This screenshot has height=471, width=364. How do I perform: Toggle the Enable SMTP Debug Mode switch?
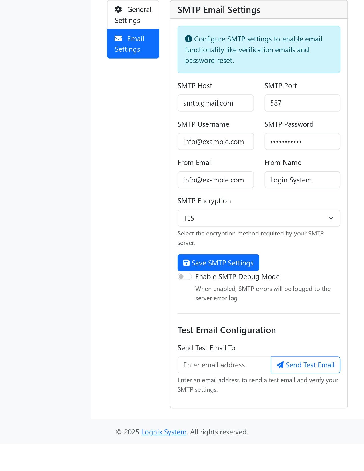(184, 277)
